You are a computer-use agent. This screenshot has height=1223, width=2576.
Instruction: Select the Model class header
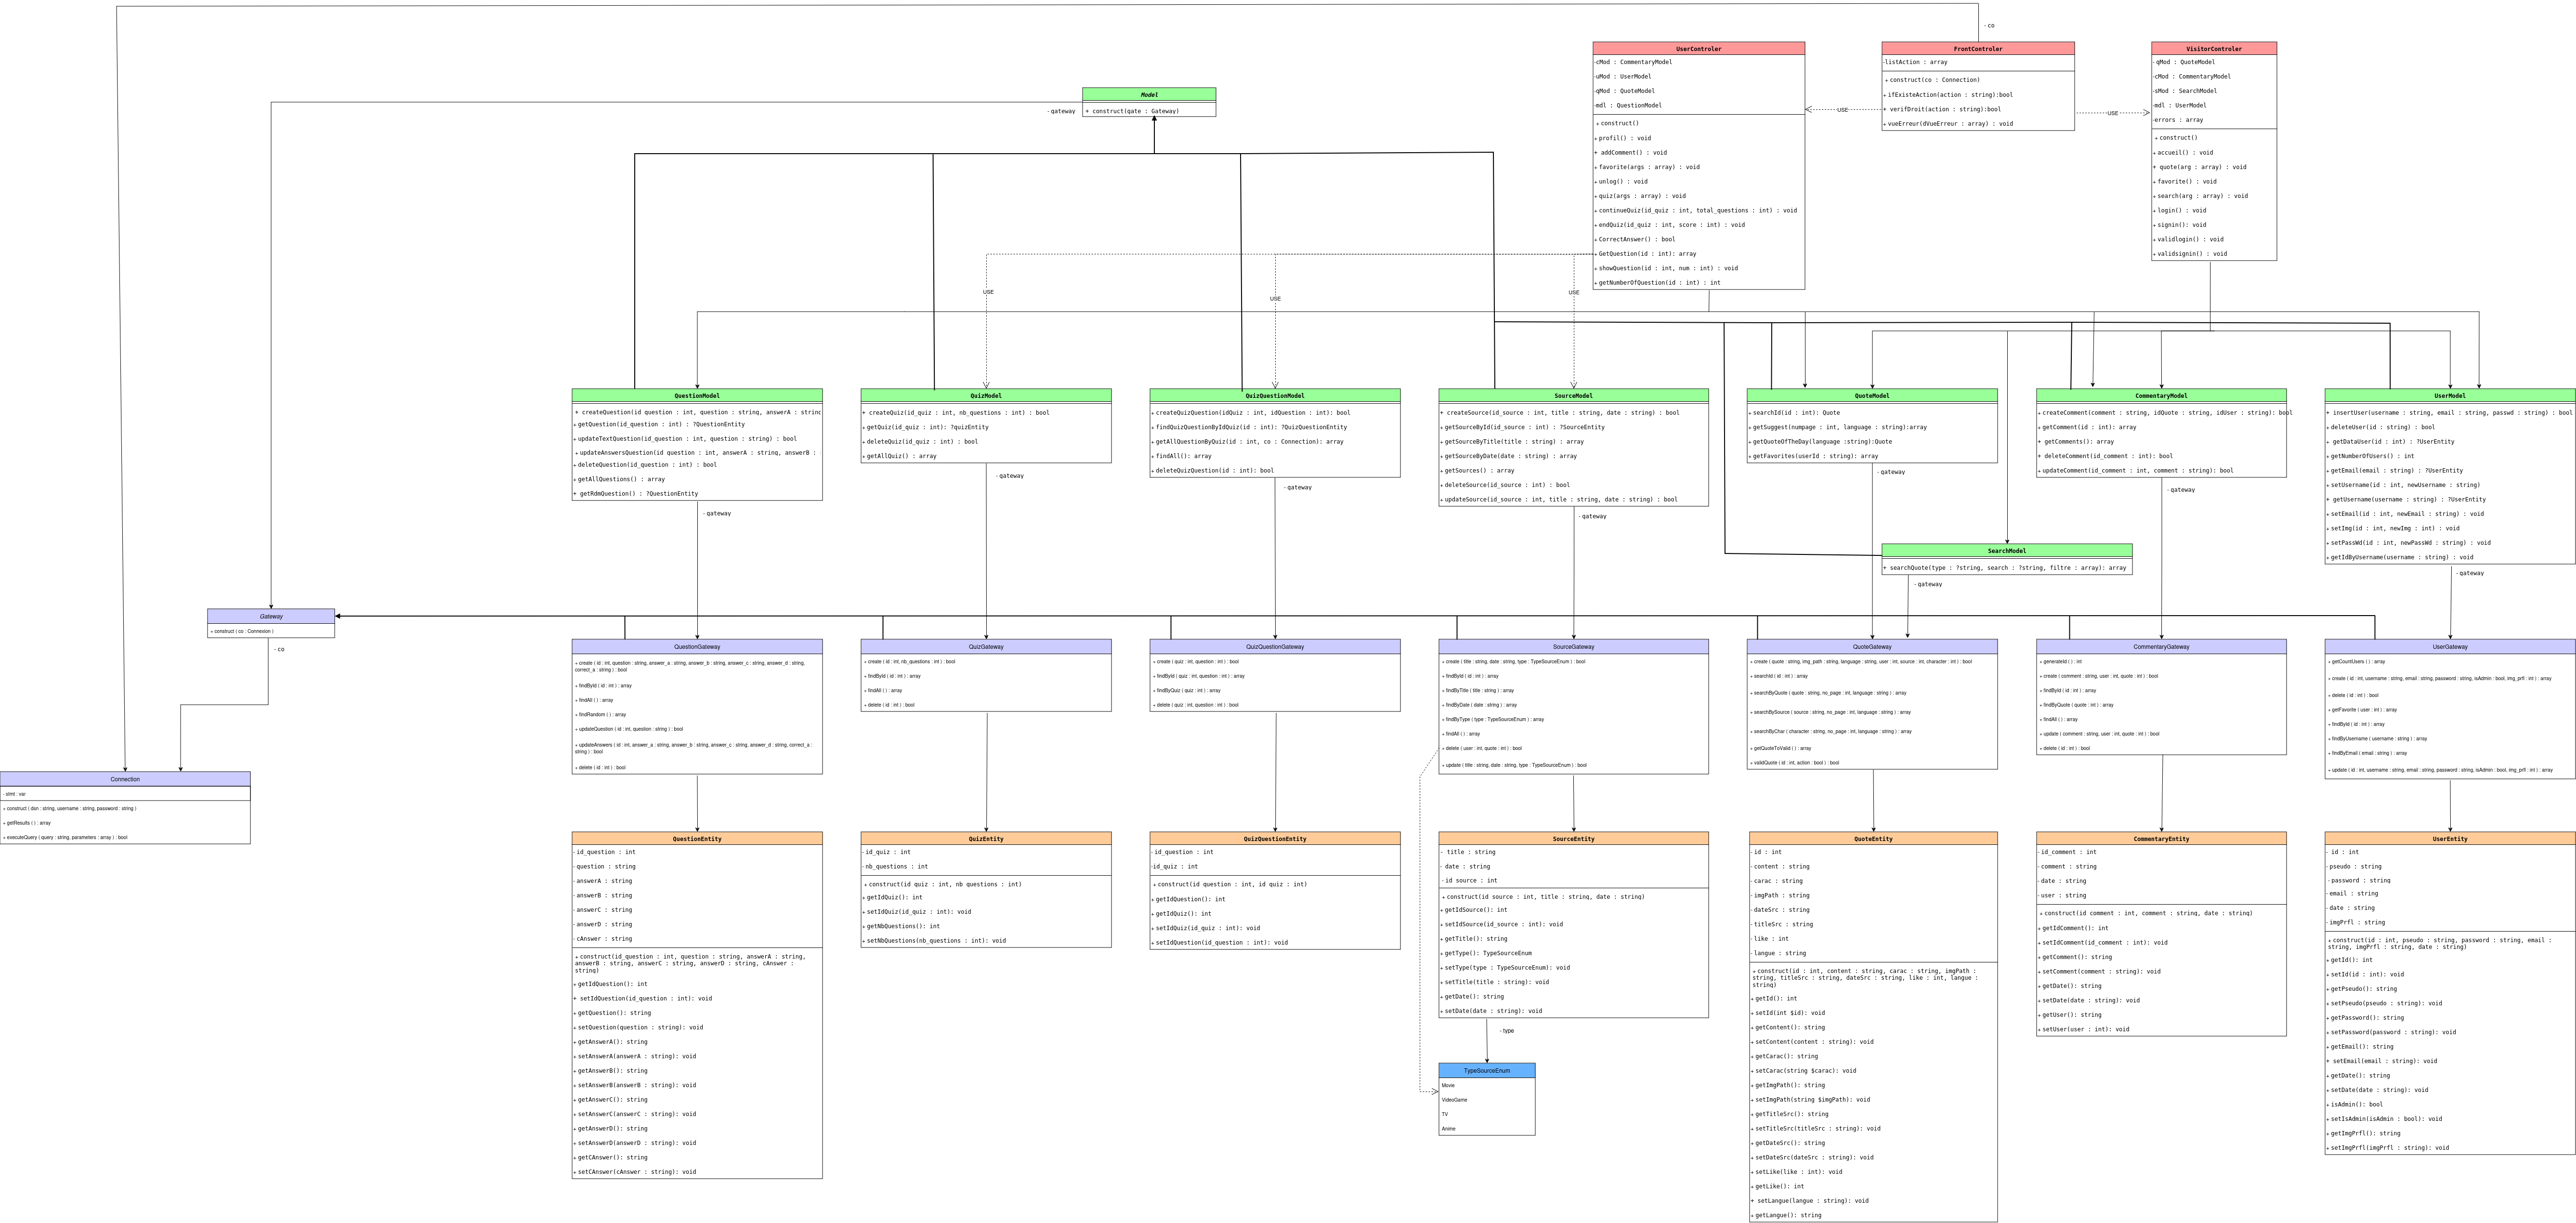pos(1149,95)
